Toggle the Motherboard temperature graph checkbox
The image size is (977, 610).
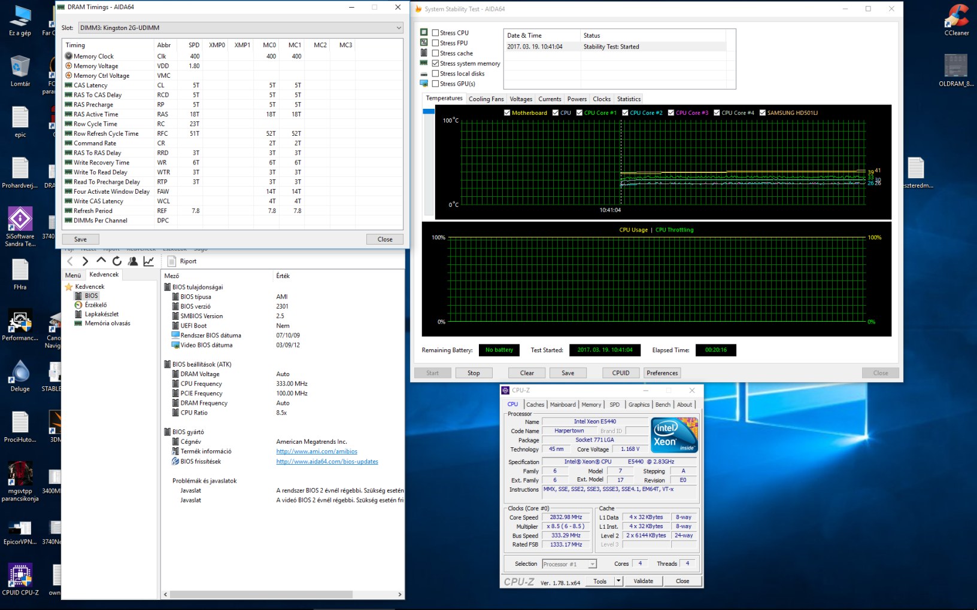tap(507, 112)
